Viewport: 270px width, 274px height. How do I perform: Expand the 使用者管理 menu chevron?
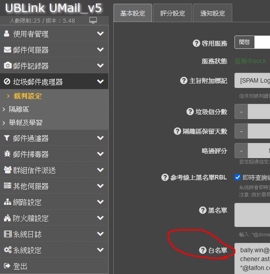(100, 33)
